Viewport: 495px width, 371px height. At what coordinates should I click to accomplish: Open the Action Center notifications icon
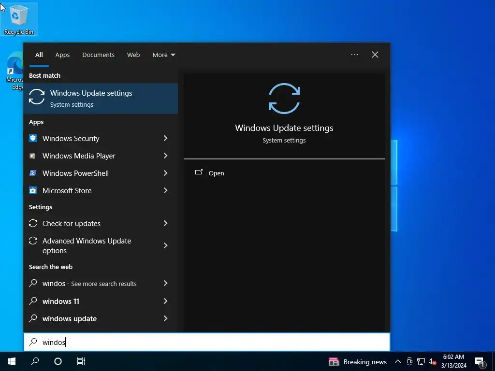(480, 361)
